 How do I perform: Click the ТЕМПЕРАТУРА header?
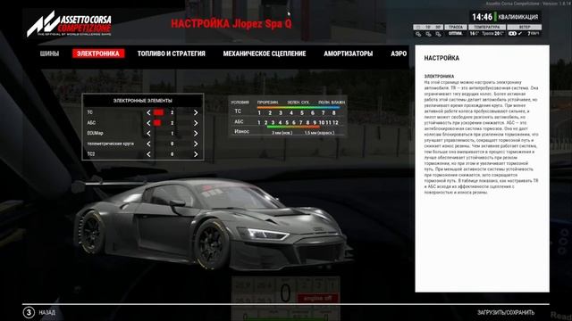pos(487,28)
